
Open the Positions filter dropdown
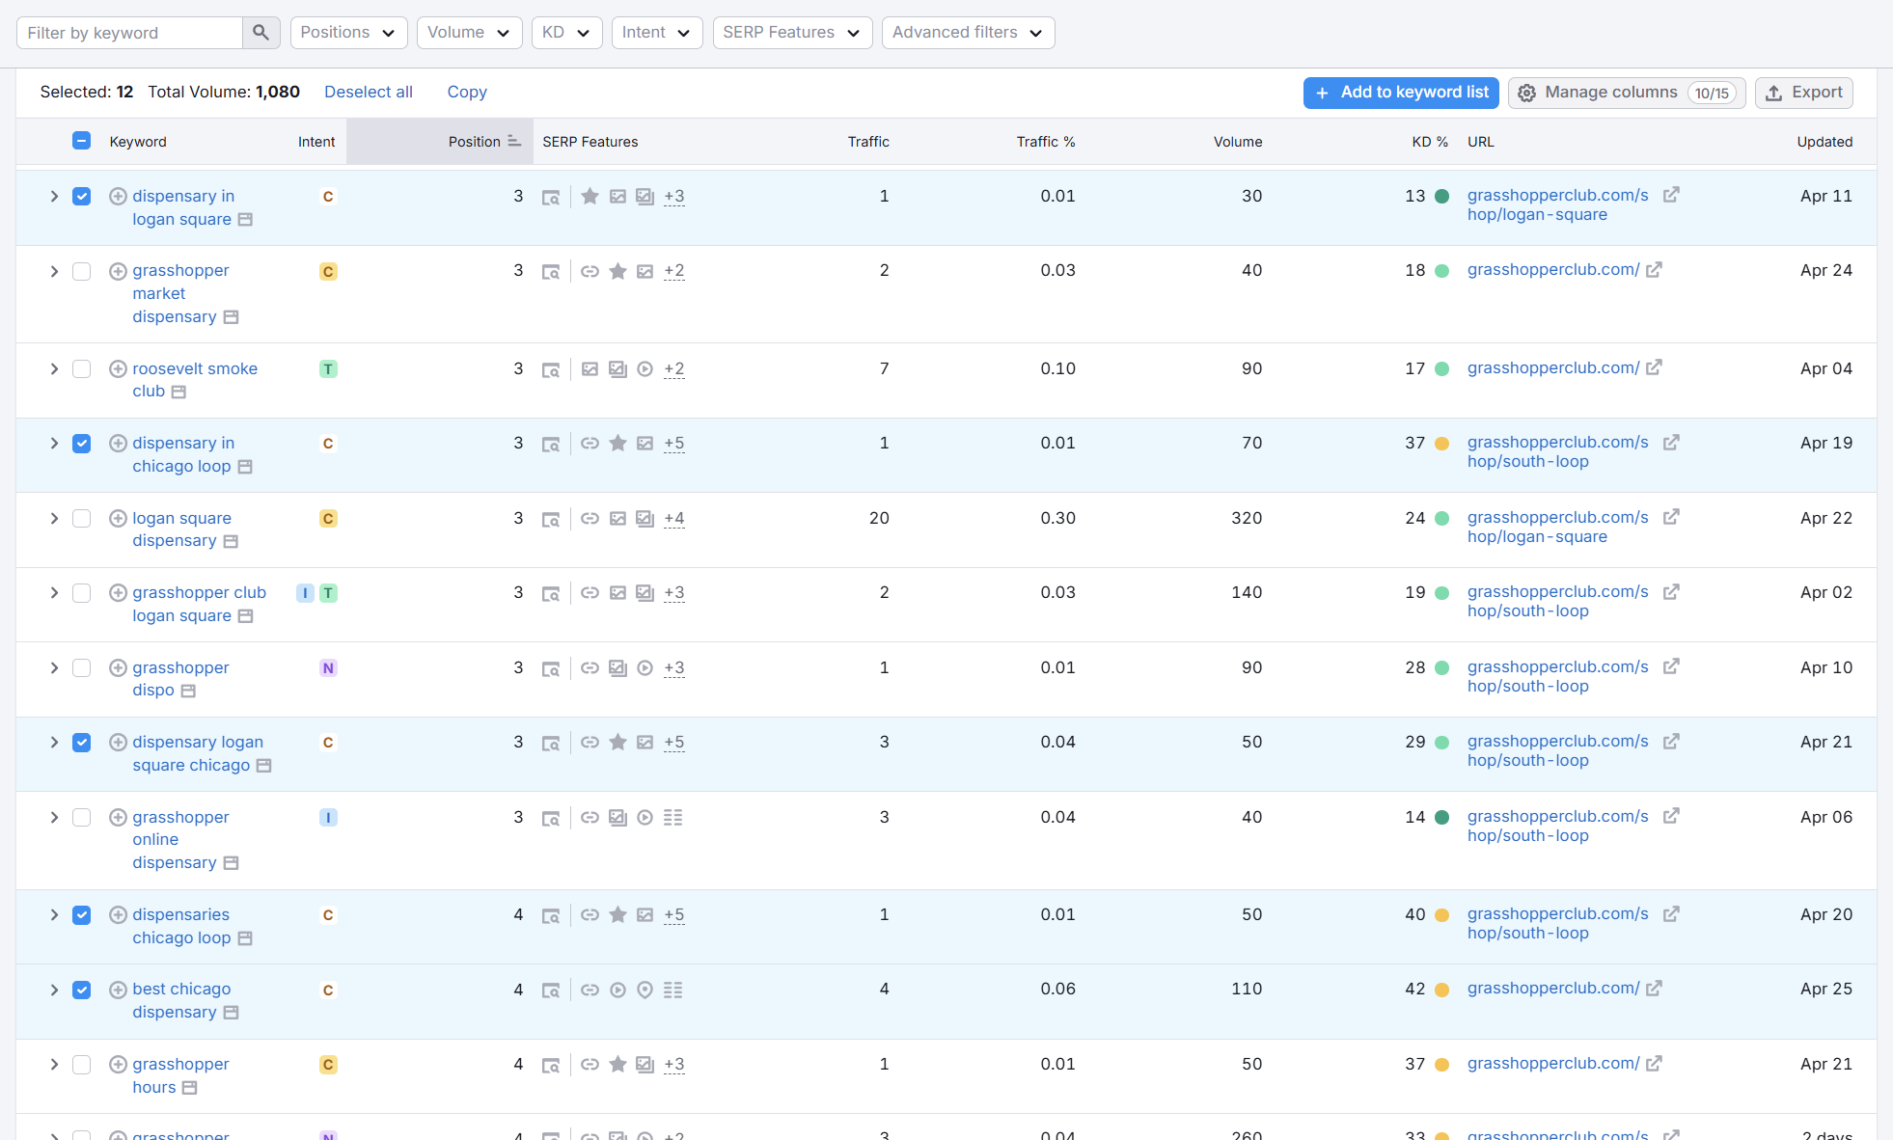coord(348,33)
